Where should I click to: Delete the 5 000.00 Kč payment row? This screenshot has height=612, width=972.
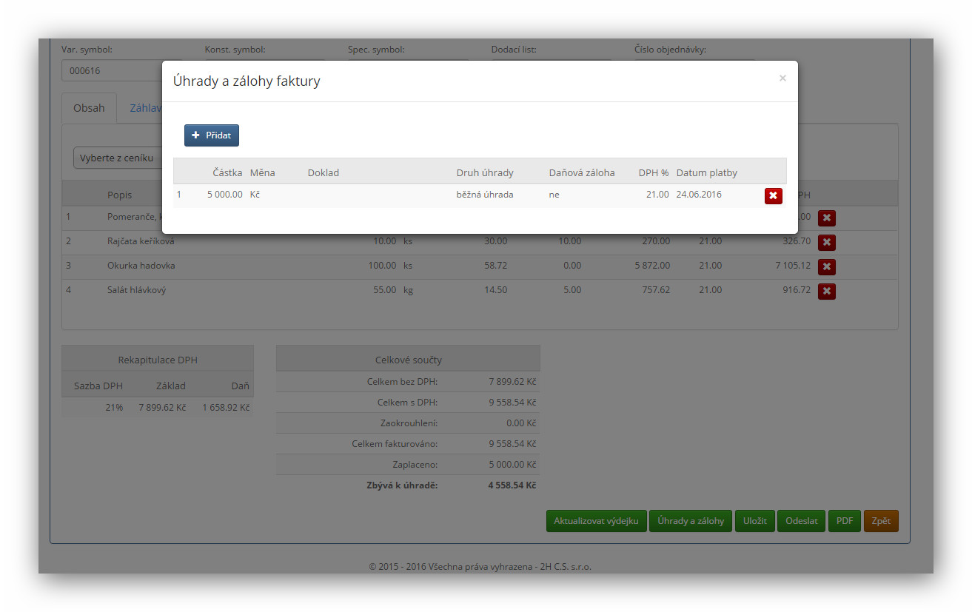point(773,195)
